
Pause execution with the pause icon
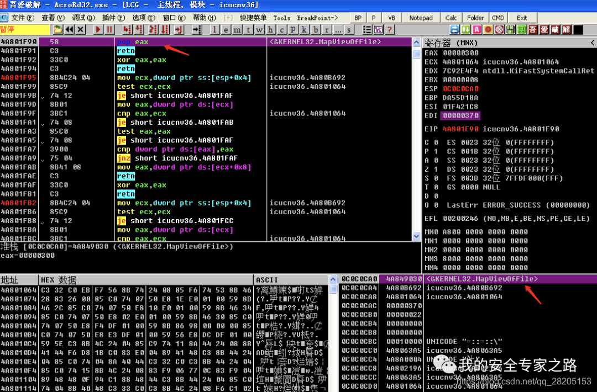(x=109, y=29)
